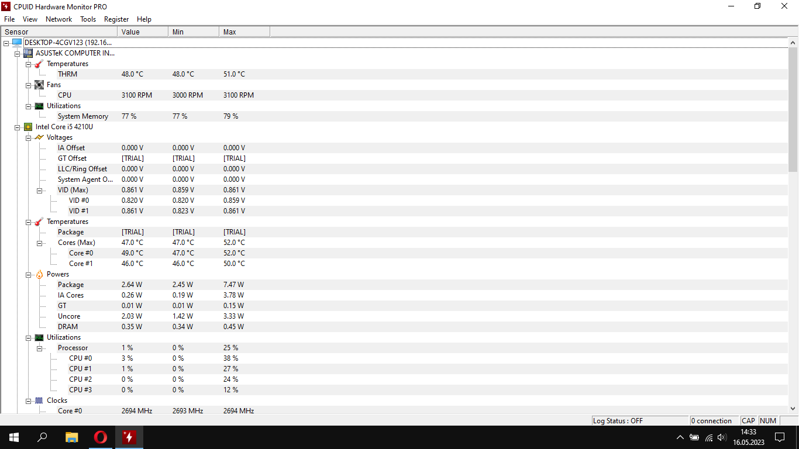Open the Register menu
799x449 pixels.
point(116,19)
